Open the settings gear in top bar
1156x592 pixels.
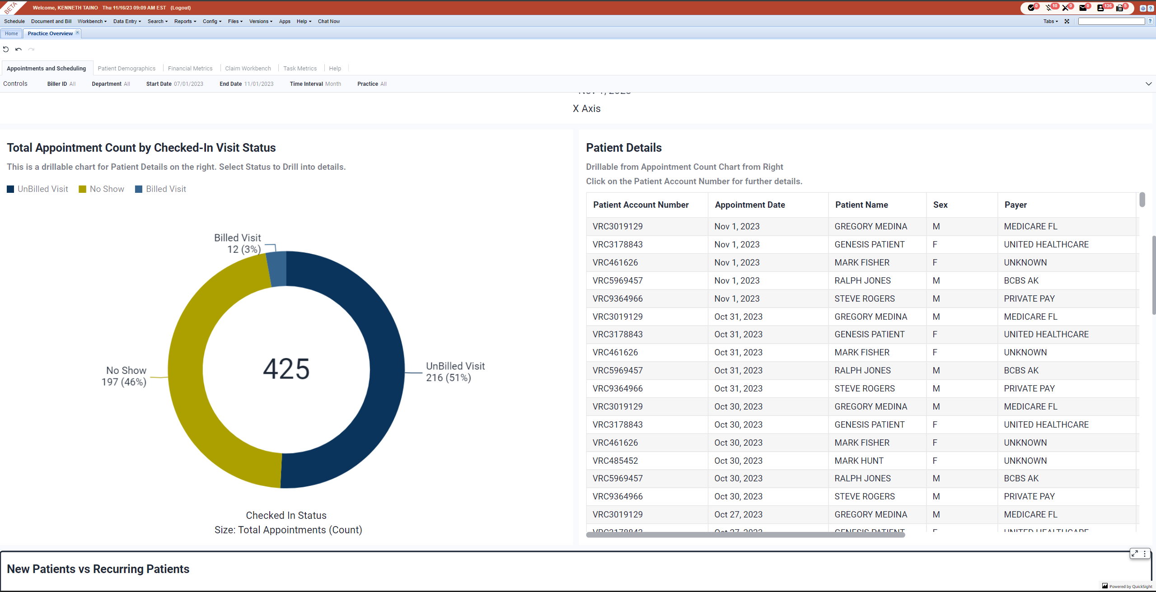click(x=1143, y=8)
